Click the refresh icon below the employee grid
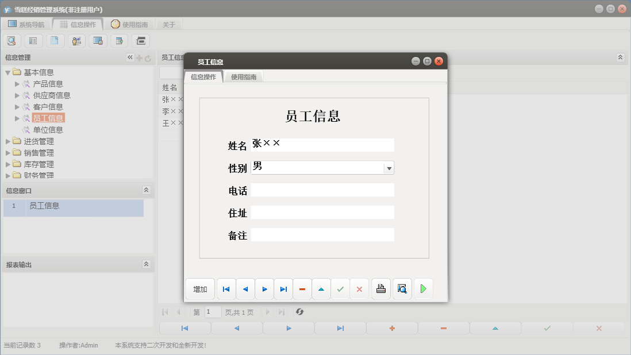Image resolution: width=631 pixels, height=355 pixels. [x=299, y=312]
